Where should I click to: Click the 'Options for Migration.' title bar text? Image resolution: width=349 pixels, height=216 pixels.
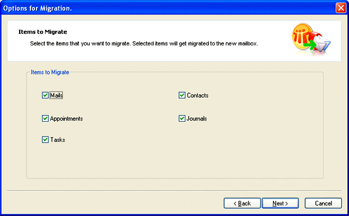point(37,8)
